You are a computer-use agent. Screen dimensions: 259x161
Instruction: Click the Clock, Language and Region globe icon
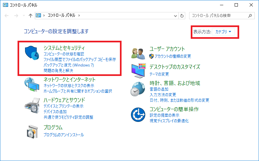[137, 89]
